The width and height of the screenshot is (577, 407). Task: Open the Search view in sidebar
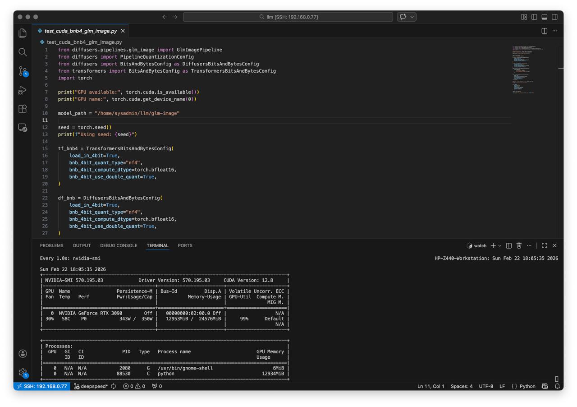click(x=23, y=52)
